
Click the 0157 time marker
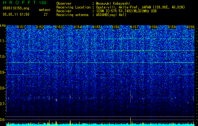[134, 27]
